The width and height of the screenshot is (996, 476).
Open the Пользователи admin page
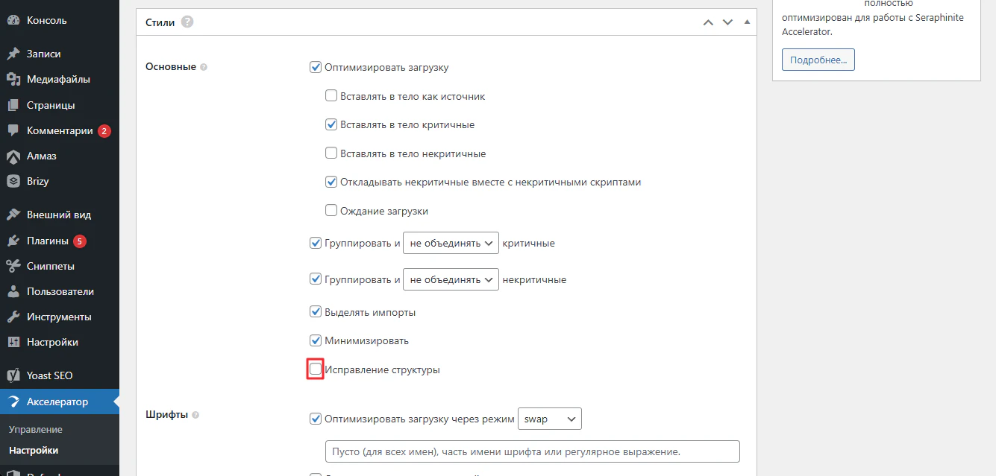click(x=60, y=292)
